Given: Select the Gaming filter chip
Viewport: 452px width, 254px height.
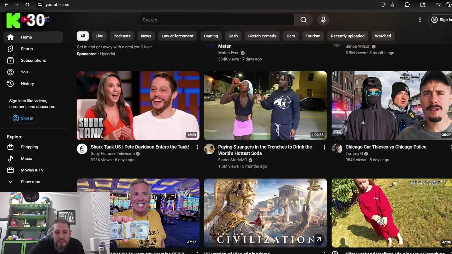Looking at the screenshot, I should [211, 36].
